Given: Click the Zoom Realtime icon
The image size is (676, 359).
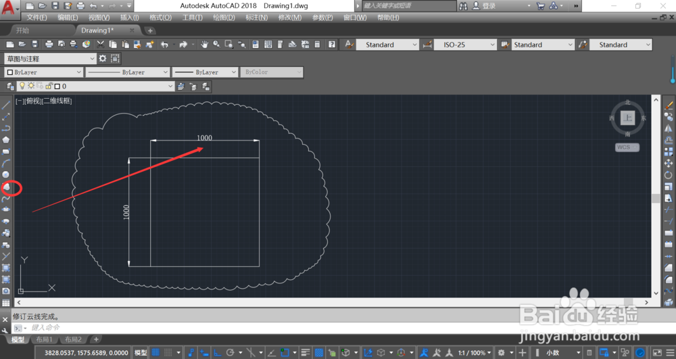Looking at the screenshot, I should click(x=216, y=45).
